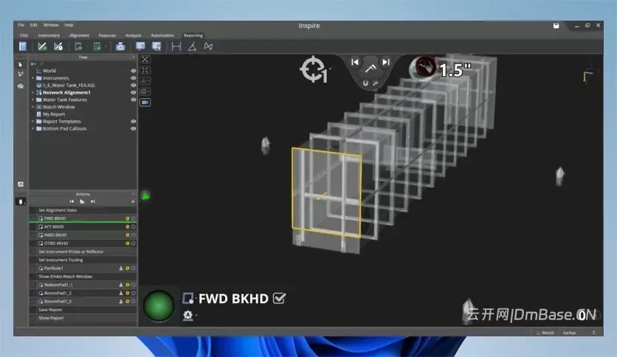The image size is (617, 357).
Task: Select the Set Instrument Tooling action row
Action: [83, 260]
